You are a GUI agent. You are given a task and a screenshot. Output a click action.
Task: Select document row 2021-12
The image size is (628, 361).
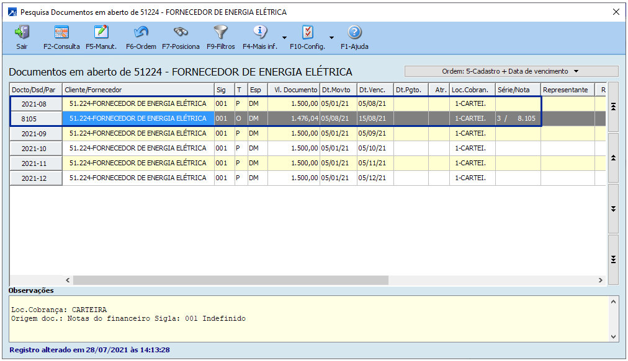36,178
